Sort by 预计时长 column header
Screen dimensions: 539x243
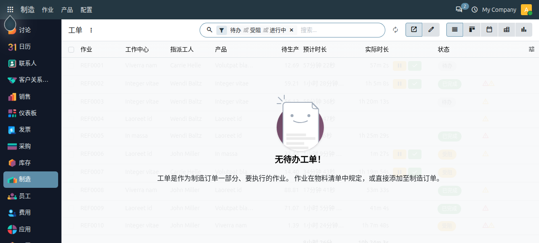click(x=315, y=50)
